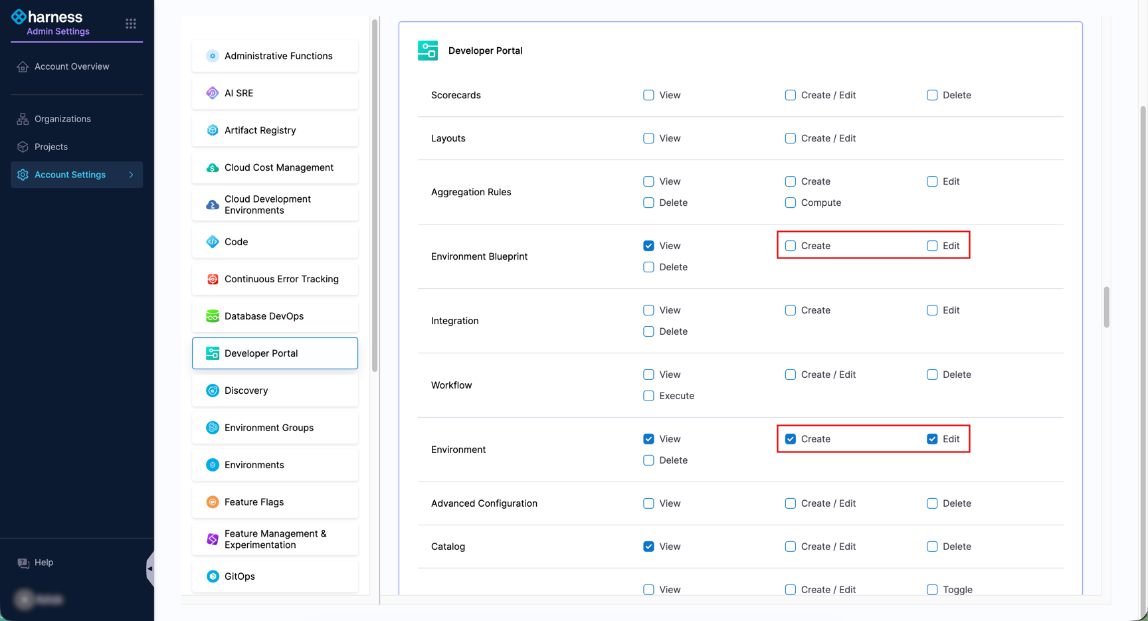Click the Database DevOps icon
Viewport: 1148px width, 621px height.
click(213, 315)
